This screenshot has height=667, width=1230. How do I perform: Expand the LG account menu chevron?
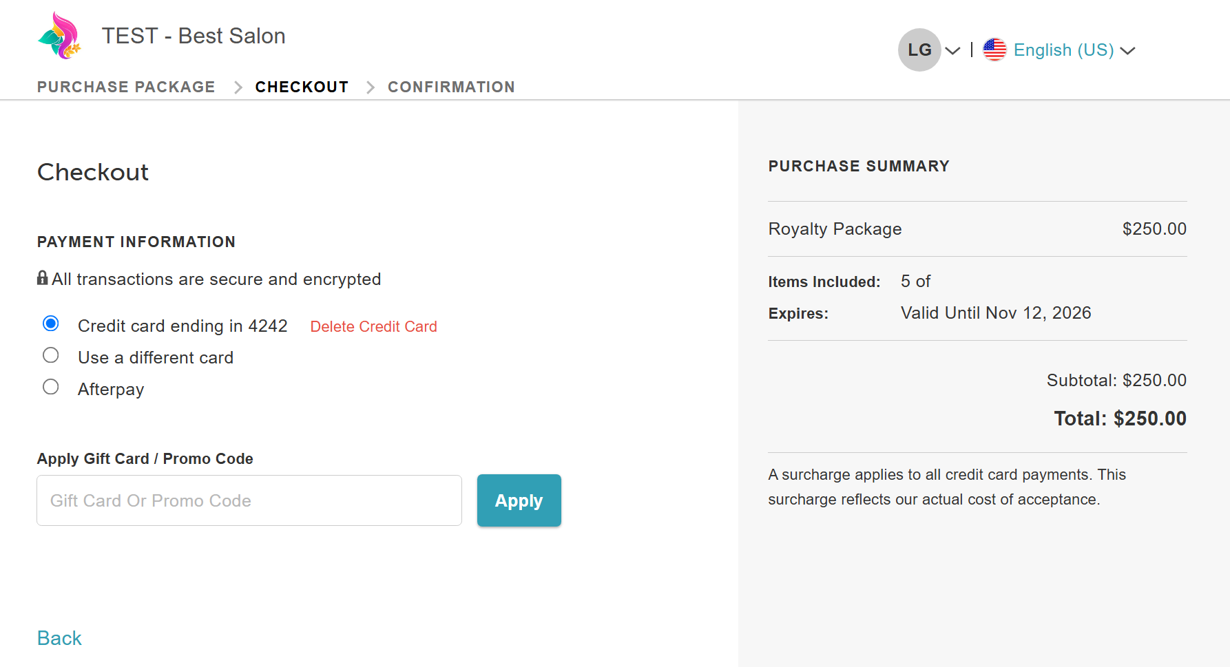pyautogui.click(x=952, y=50)
